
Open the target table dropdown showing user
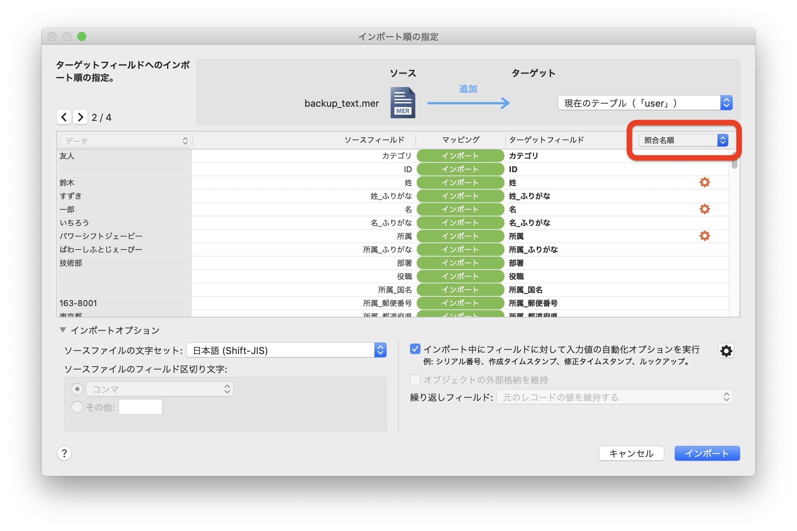pos(645,103)
